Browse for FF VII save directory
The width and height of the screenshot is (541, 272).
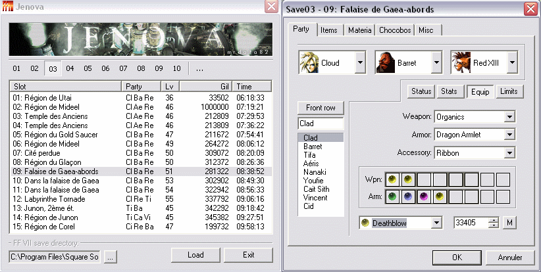110,257
